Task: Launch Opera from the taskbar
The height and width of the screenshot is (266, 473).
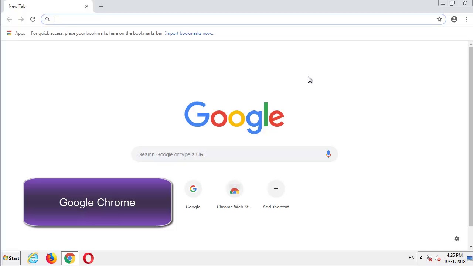Action: tap(88, 258)
